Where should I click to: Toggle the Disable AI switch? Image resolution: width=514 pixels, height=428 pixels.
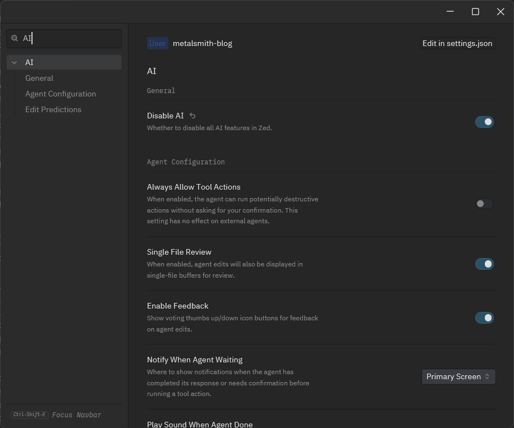[484, 122]
